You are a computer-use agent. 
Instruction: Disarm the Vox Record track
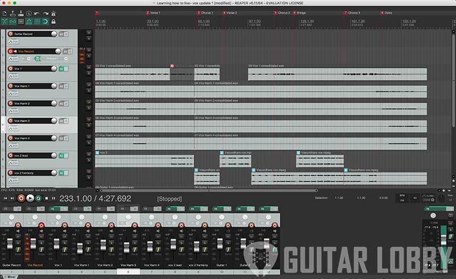[x=10, y=51]
